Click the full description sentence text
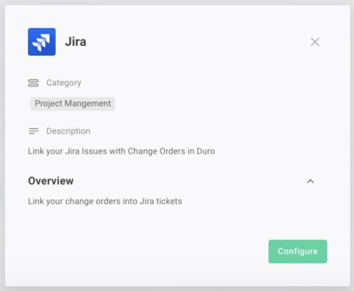354x291 pixels. pyautogui.click(x=121, y=151)
